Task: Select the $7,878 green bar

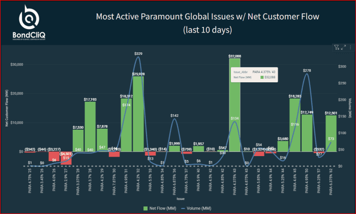Action: point(102,140)
